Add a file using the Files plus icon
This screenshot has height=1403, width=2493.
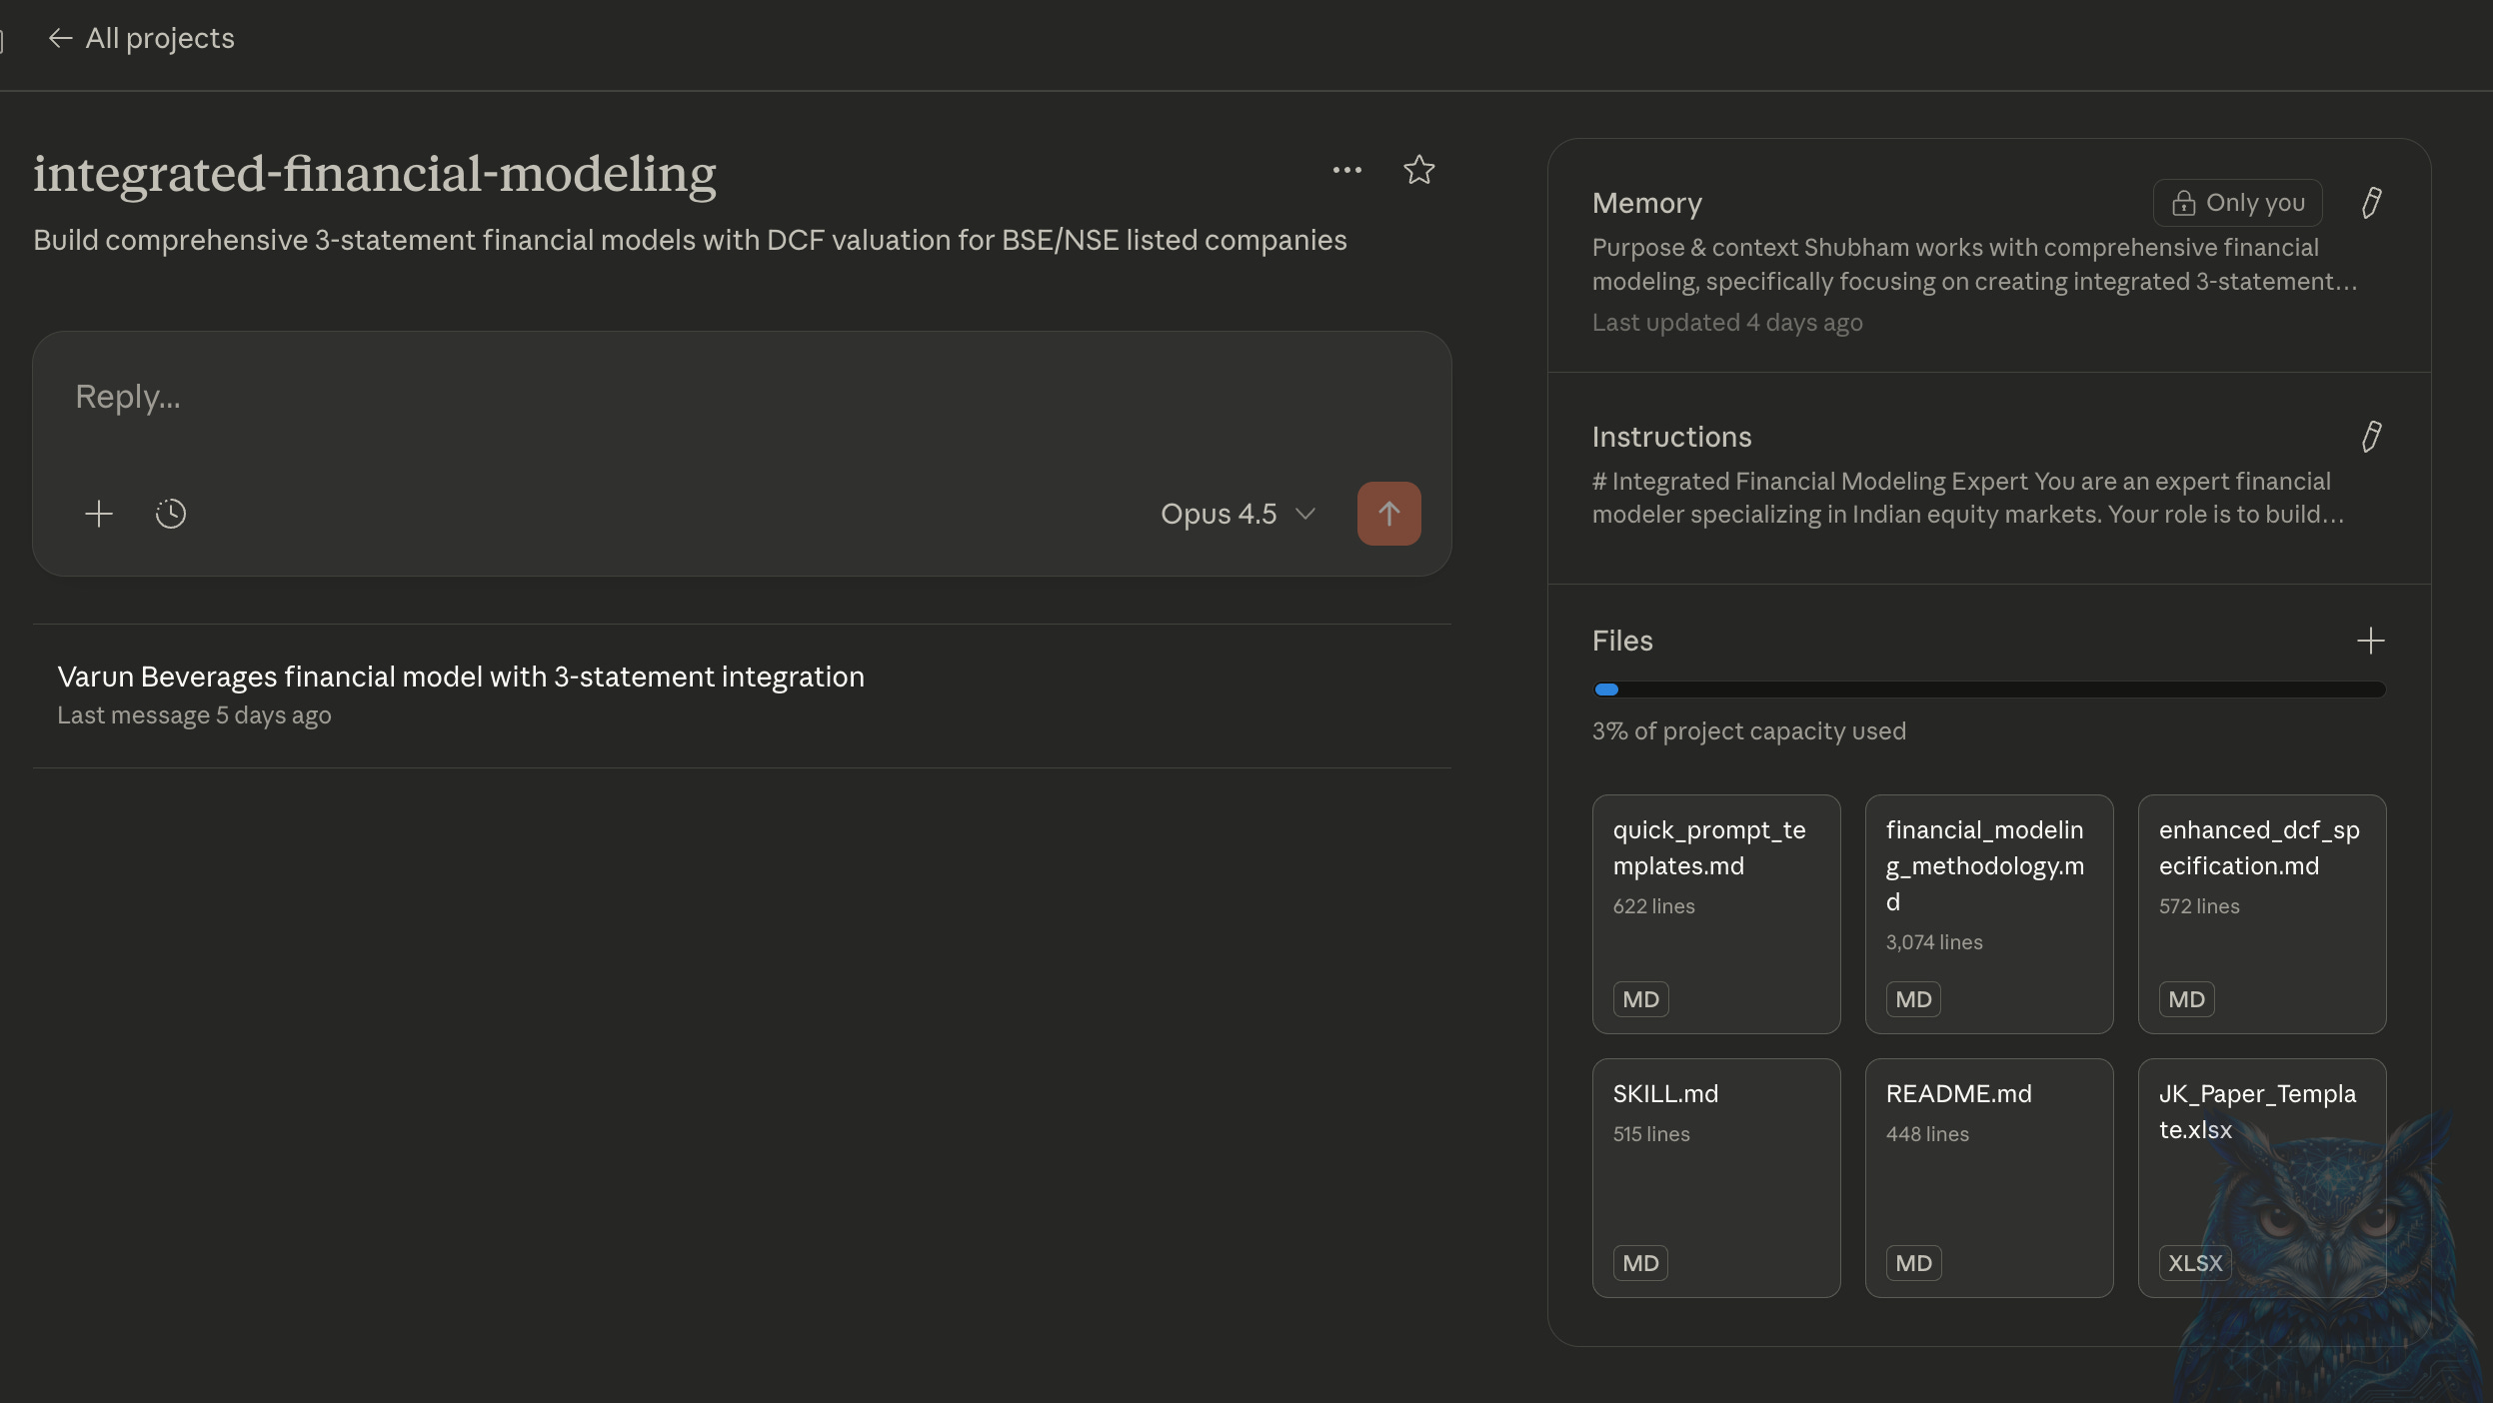[x=2370, y=641]
